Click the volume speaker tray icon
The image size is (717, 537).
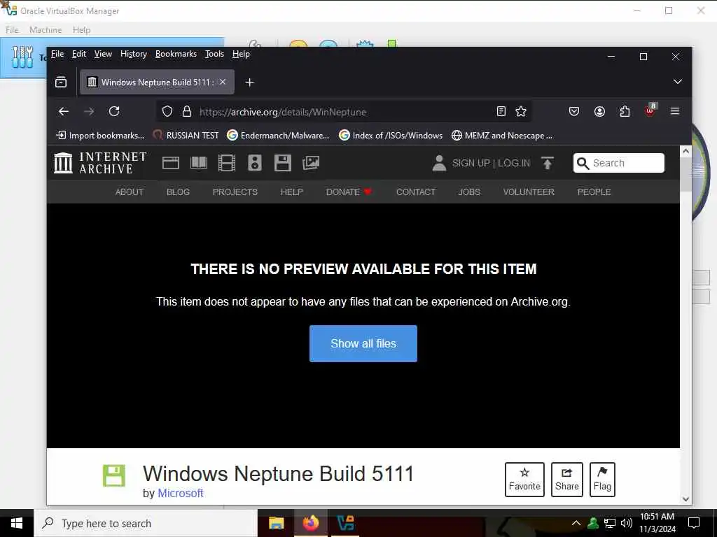627,523
